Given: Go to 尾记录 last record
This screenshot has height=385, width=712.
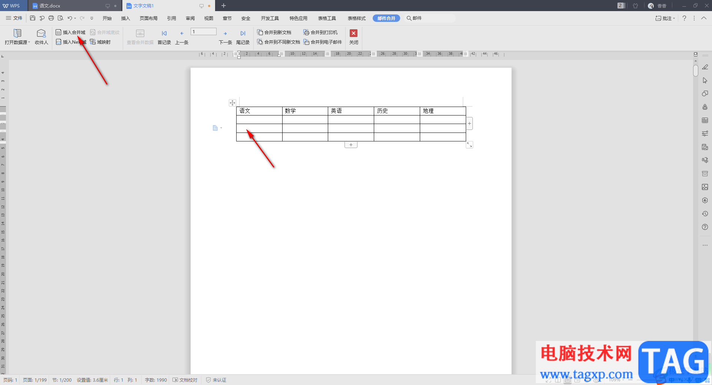Looking at the screenshot, I should [x=243, y=37].
